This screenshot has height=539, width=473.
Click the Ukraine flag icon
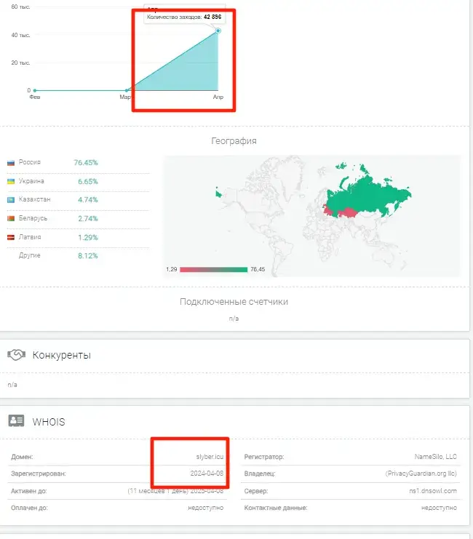(x=11, y=181)
